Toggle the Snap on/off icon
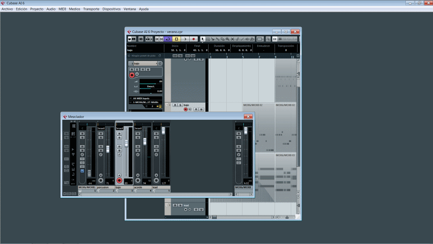The width and height of the screenshot is (433, 244). 275,39
